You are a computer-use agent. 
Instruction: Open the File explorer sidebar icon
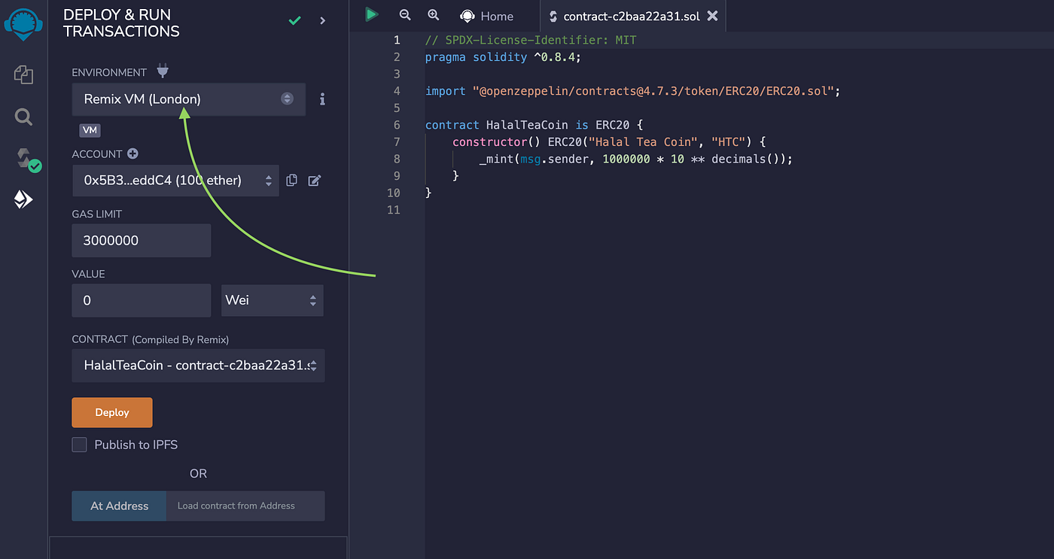[x=23, y=74]
